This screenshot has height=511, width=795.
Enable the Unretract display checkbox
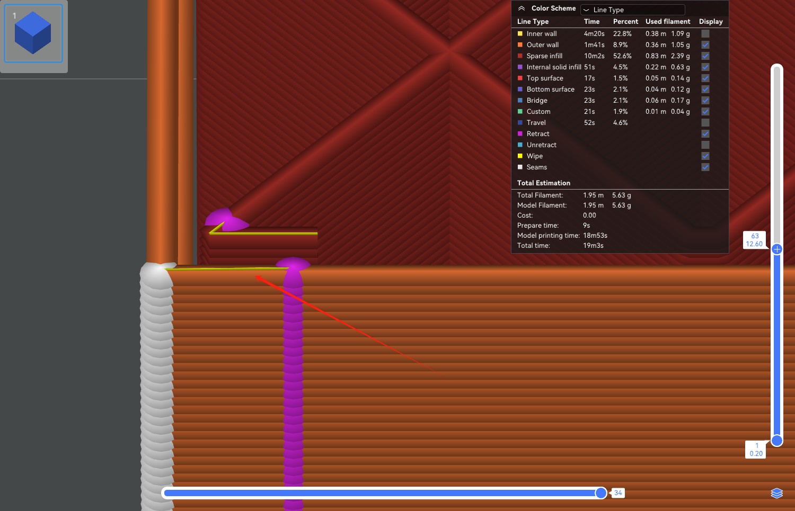coord(705,145)
